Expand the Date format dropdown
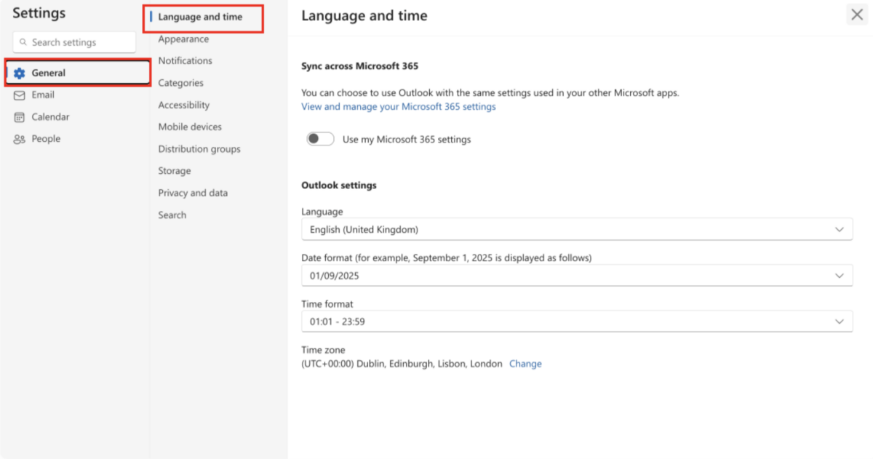 (x=576, y=275)
